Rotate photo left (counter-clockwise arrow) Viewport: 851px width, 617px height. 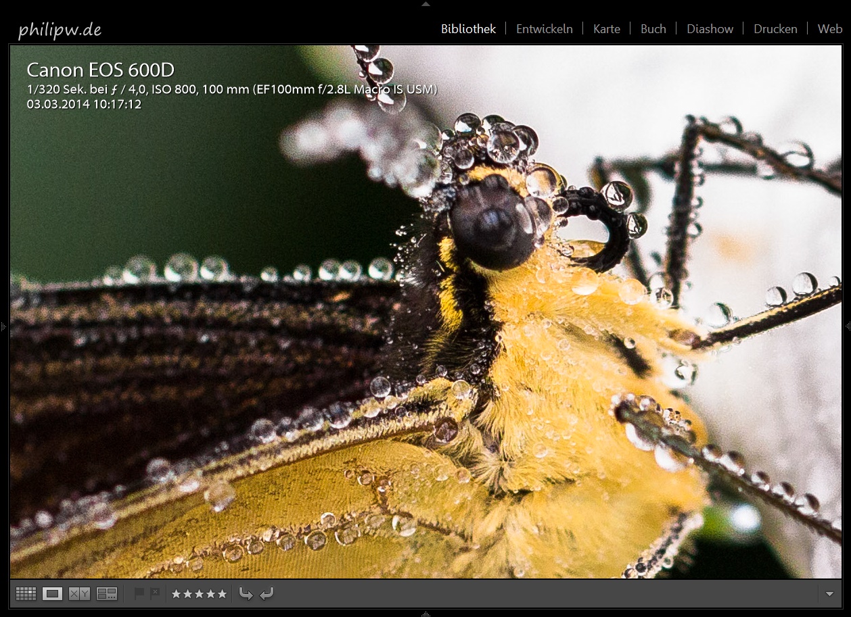[246, 594]
